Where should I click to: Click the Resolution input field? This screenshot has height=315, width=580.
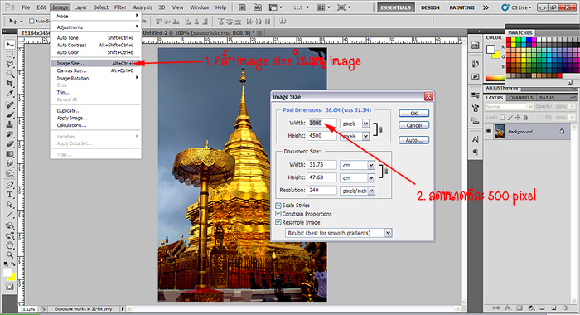click(x=321, y=191)
